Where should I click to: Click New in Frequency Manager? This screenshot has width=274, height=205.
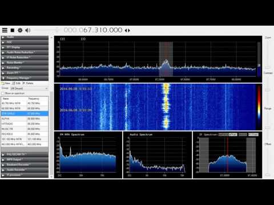click(6, 83)
